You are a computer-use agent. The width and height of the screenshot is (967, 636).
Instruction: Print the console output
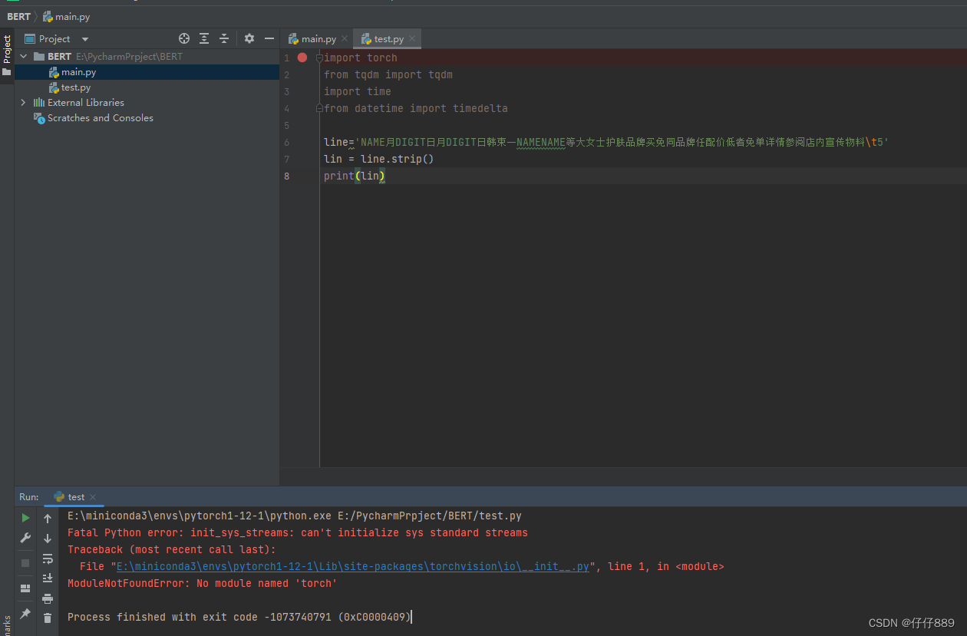[x=48, y=598]
